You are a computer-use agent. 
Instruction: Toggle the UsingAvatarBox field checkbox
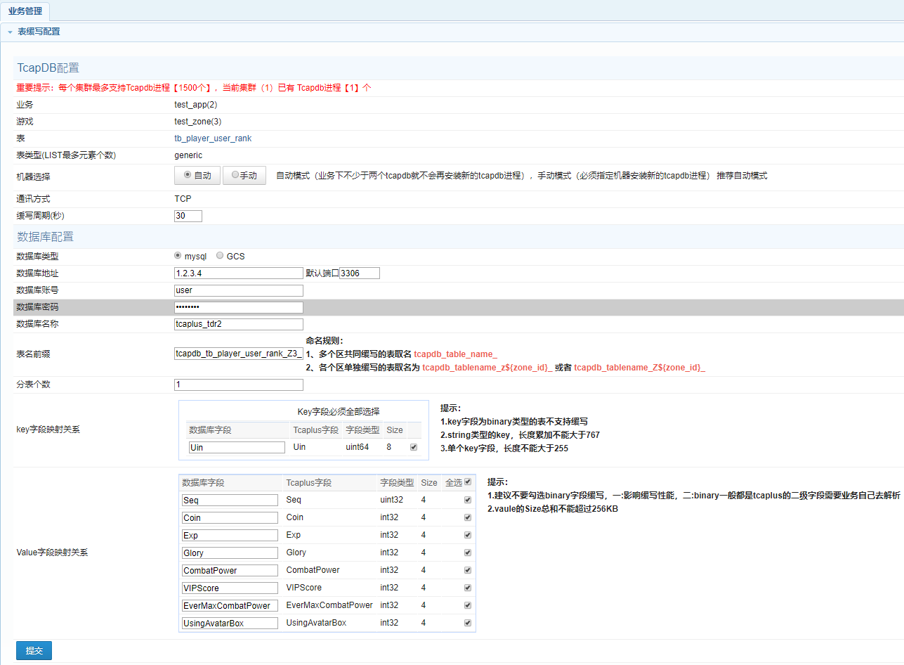coord(468,623)
